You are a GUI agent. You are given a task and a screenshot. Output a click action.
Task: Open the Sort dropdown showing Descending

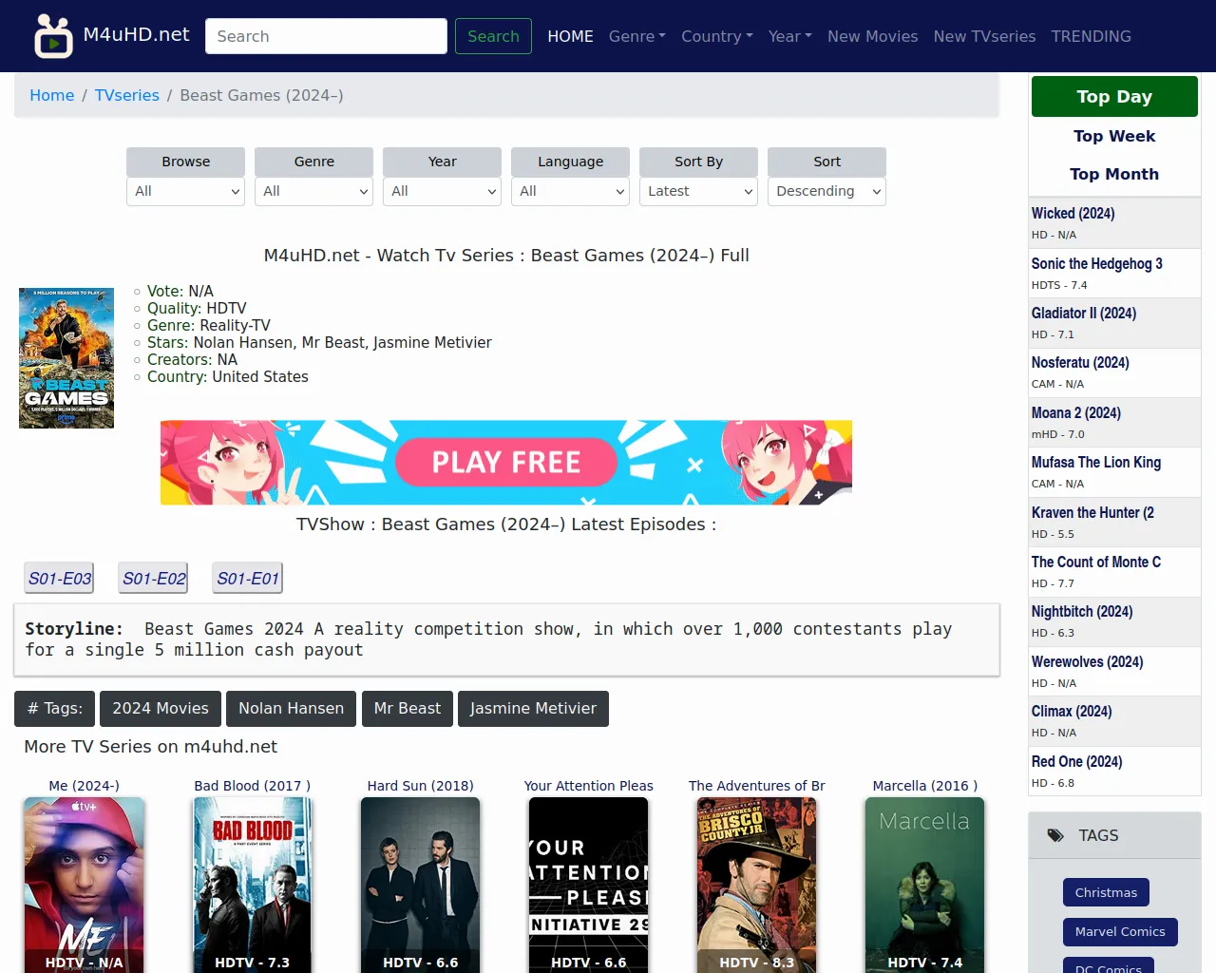tap(827, 191)
